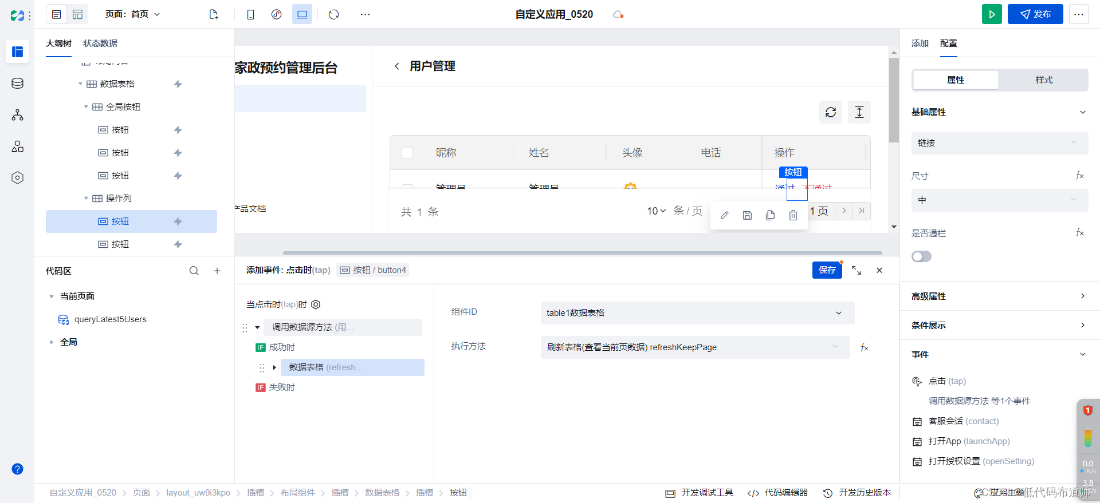The image size is (1100, 503).
Task: Open the page layout panel icon
Action: click(56, 14)
